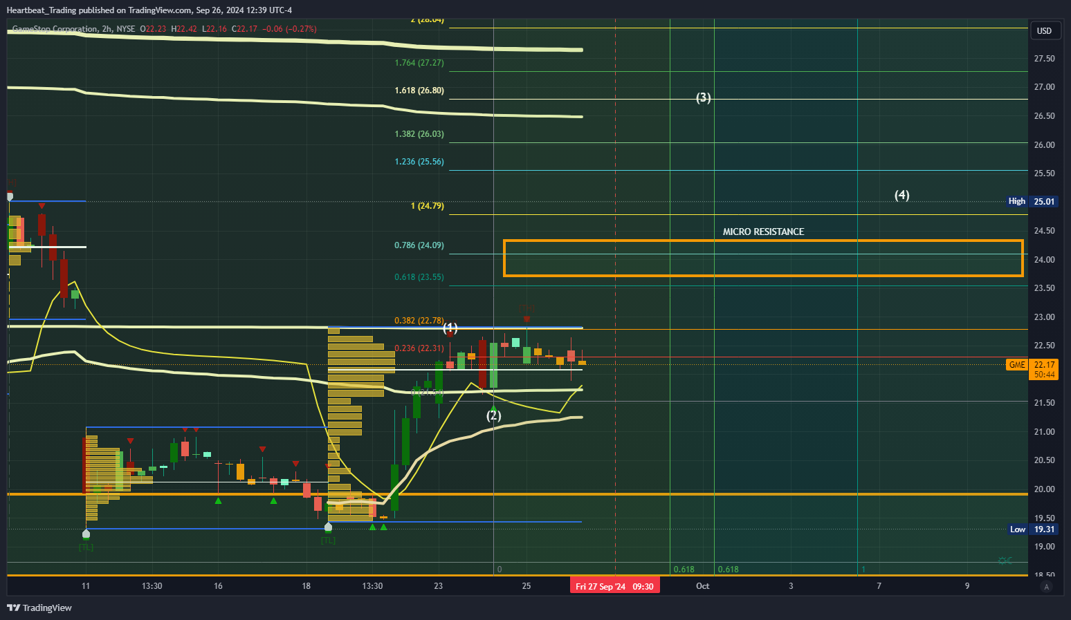Click the -0.06 (-0.27%) change value
1071x620 pixels.
tap(291, 29)
